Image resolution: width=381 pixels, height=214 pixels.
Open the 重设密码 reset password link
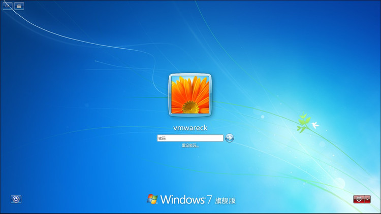190,146
